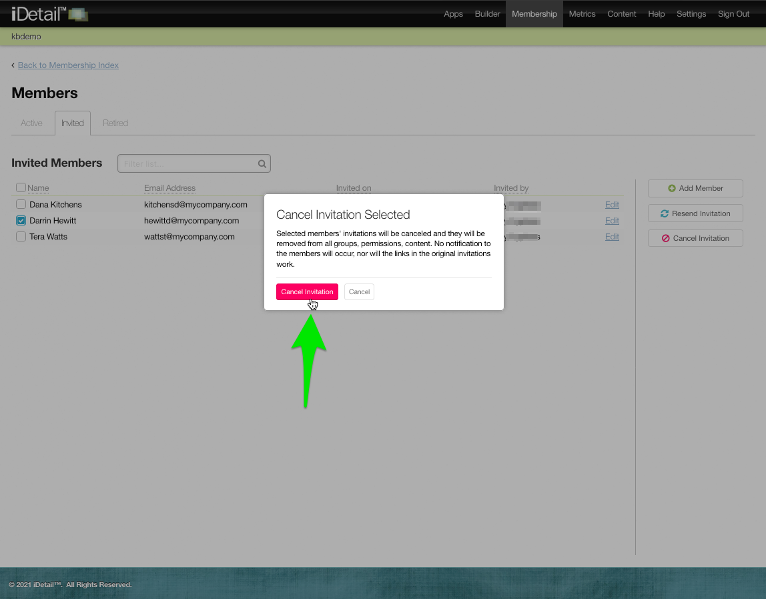
Task: Switch to the Retired tab
Action: coord(115,123)
